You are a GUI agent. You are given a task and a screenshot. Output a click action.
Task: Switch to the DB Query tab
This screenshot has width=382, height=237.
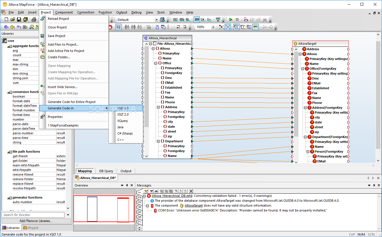[106, 171]
